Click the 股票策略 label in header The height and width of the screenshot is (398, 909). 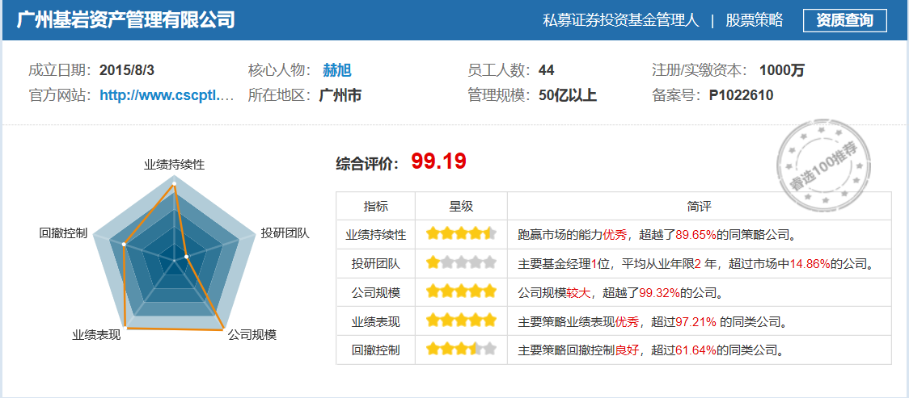point(755,20)
